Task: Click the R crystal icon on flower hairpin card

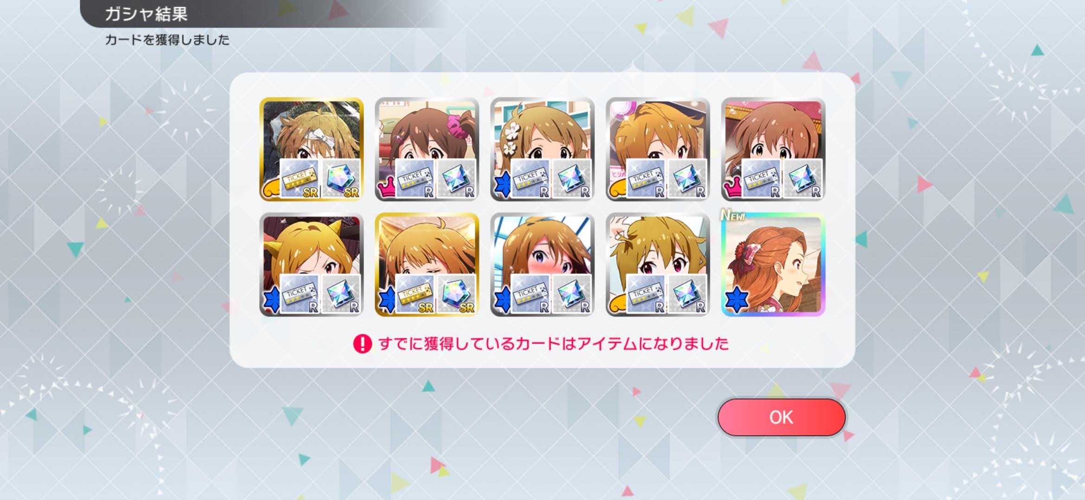Action: [572, 179]
